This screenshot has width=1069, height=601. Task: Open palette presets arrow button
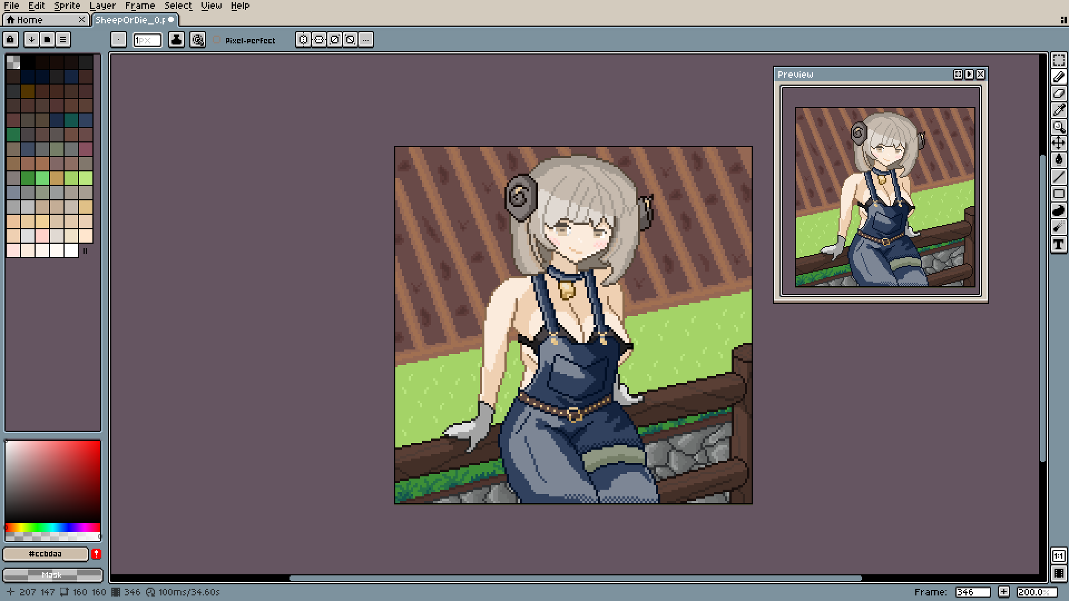click(x=32, y=40)
